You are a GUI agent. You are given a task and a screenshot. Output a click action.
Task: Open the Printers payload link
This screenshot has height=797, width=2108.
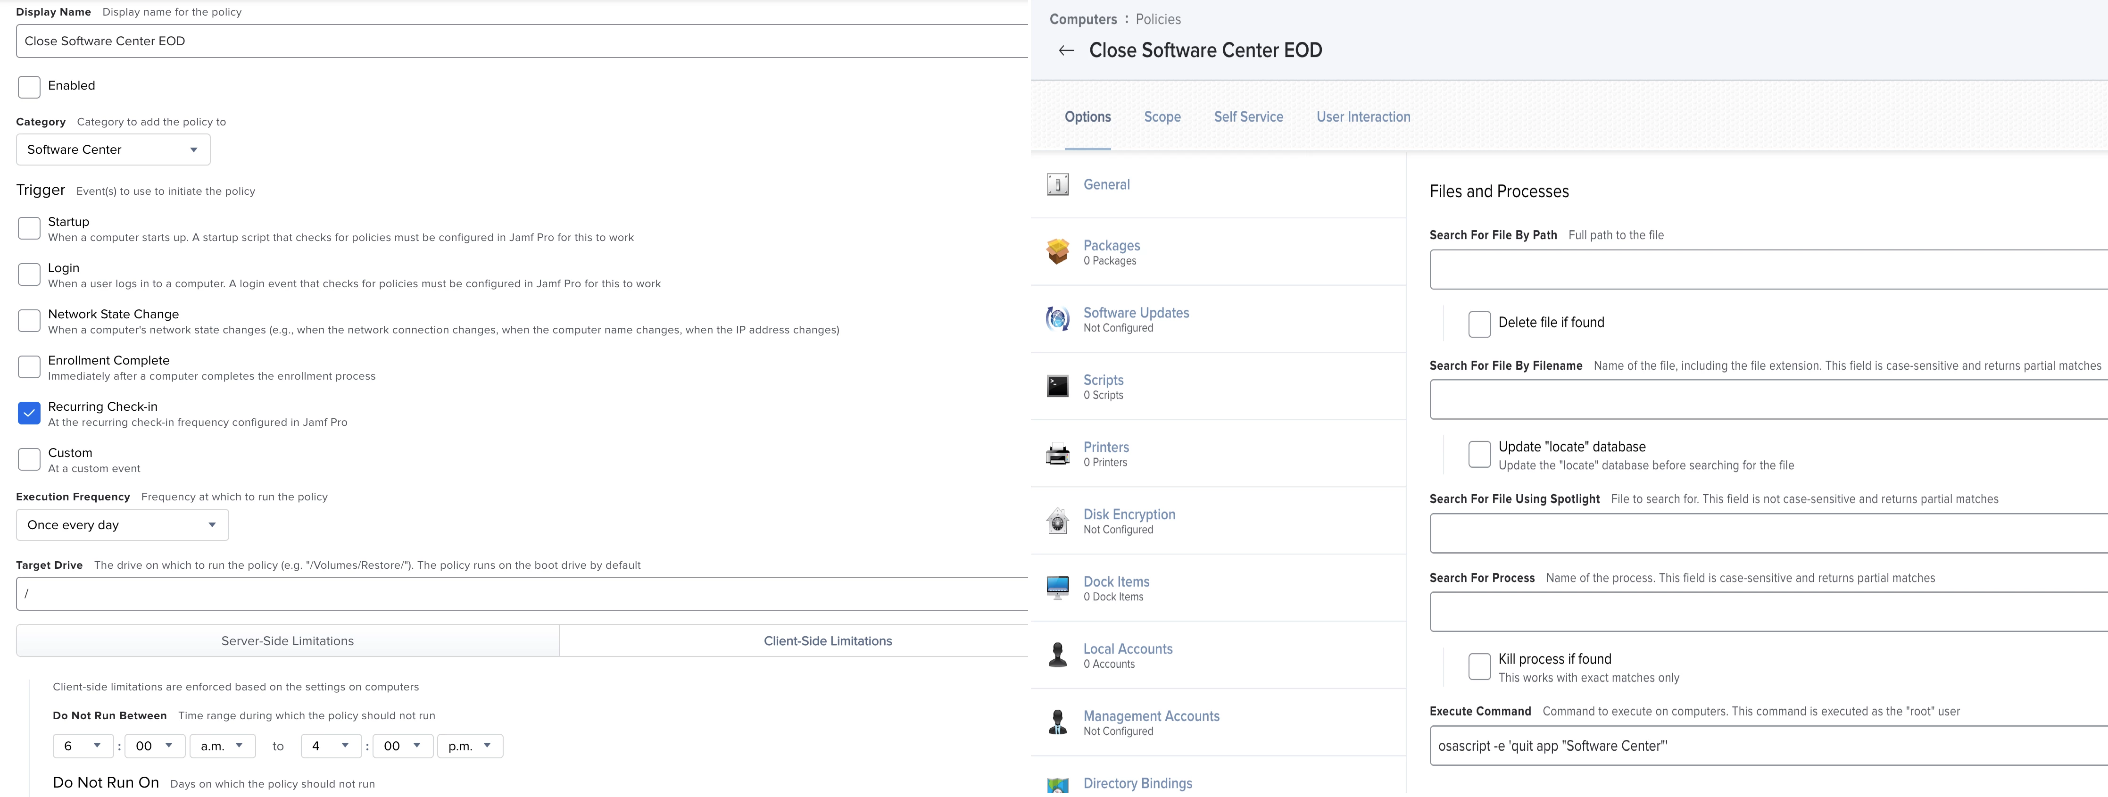1105,447
